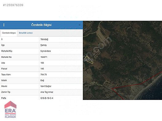
Task: Click the 108/145 parcel label on map
Action: pos(89,60)
